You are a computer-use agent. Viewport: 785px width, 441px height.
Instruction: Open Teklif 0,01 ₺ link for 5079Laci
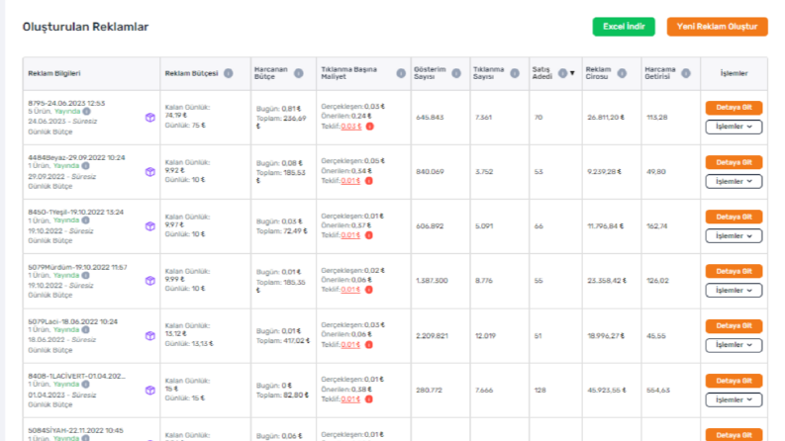point(350,345)
